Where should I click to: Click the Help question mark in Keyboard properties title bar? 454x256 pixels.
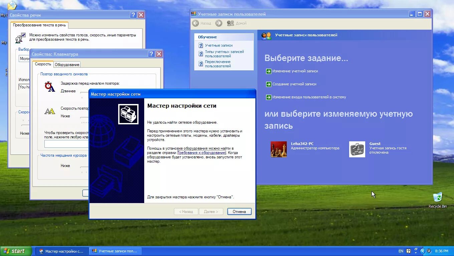tap(151, 54)
